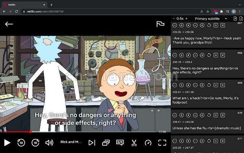Image resolution: width=244 pixels, height=153 pixels.
Task: Report a problem with the flag icon
Action: click(161, 24)
